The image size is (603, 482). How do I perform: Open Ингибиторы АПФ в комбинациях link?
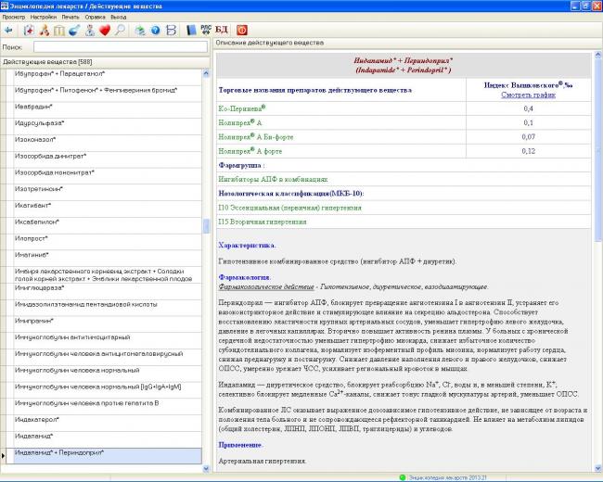273,180
